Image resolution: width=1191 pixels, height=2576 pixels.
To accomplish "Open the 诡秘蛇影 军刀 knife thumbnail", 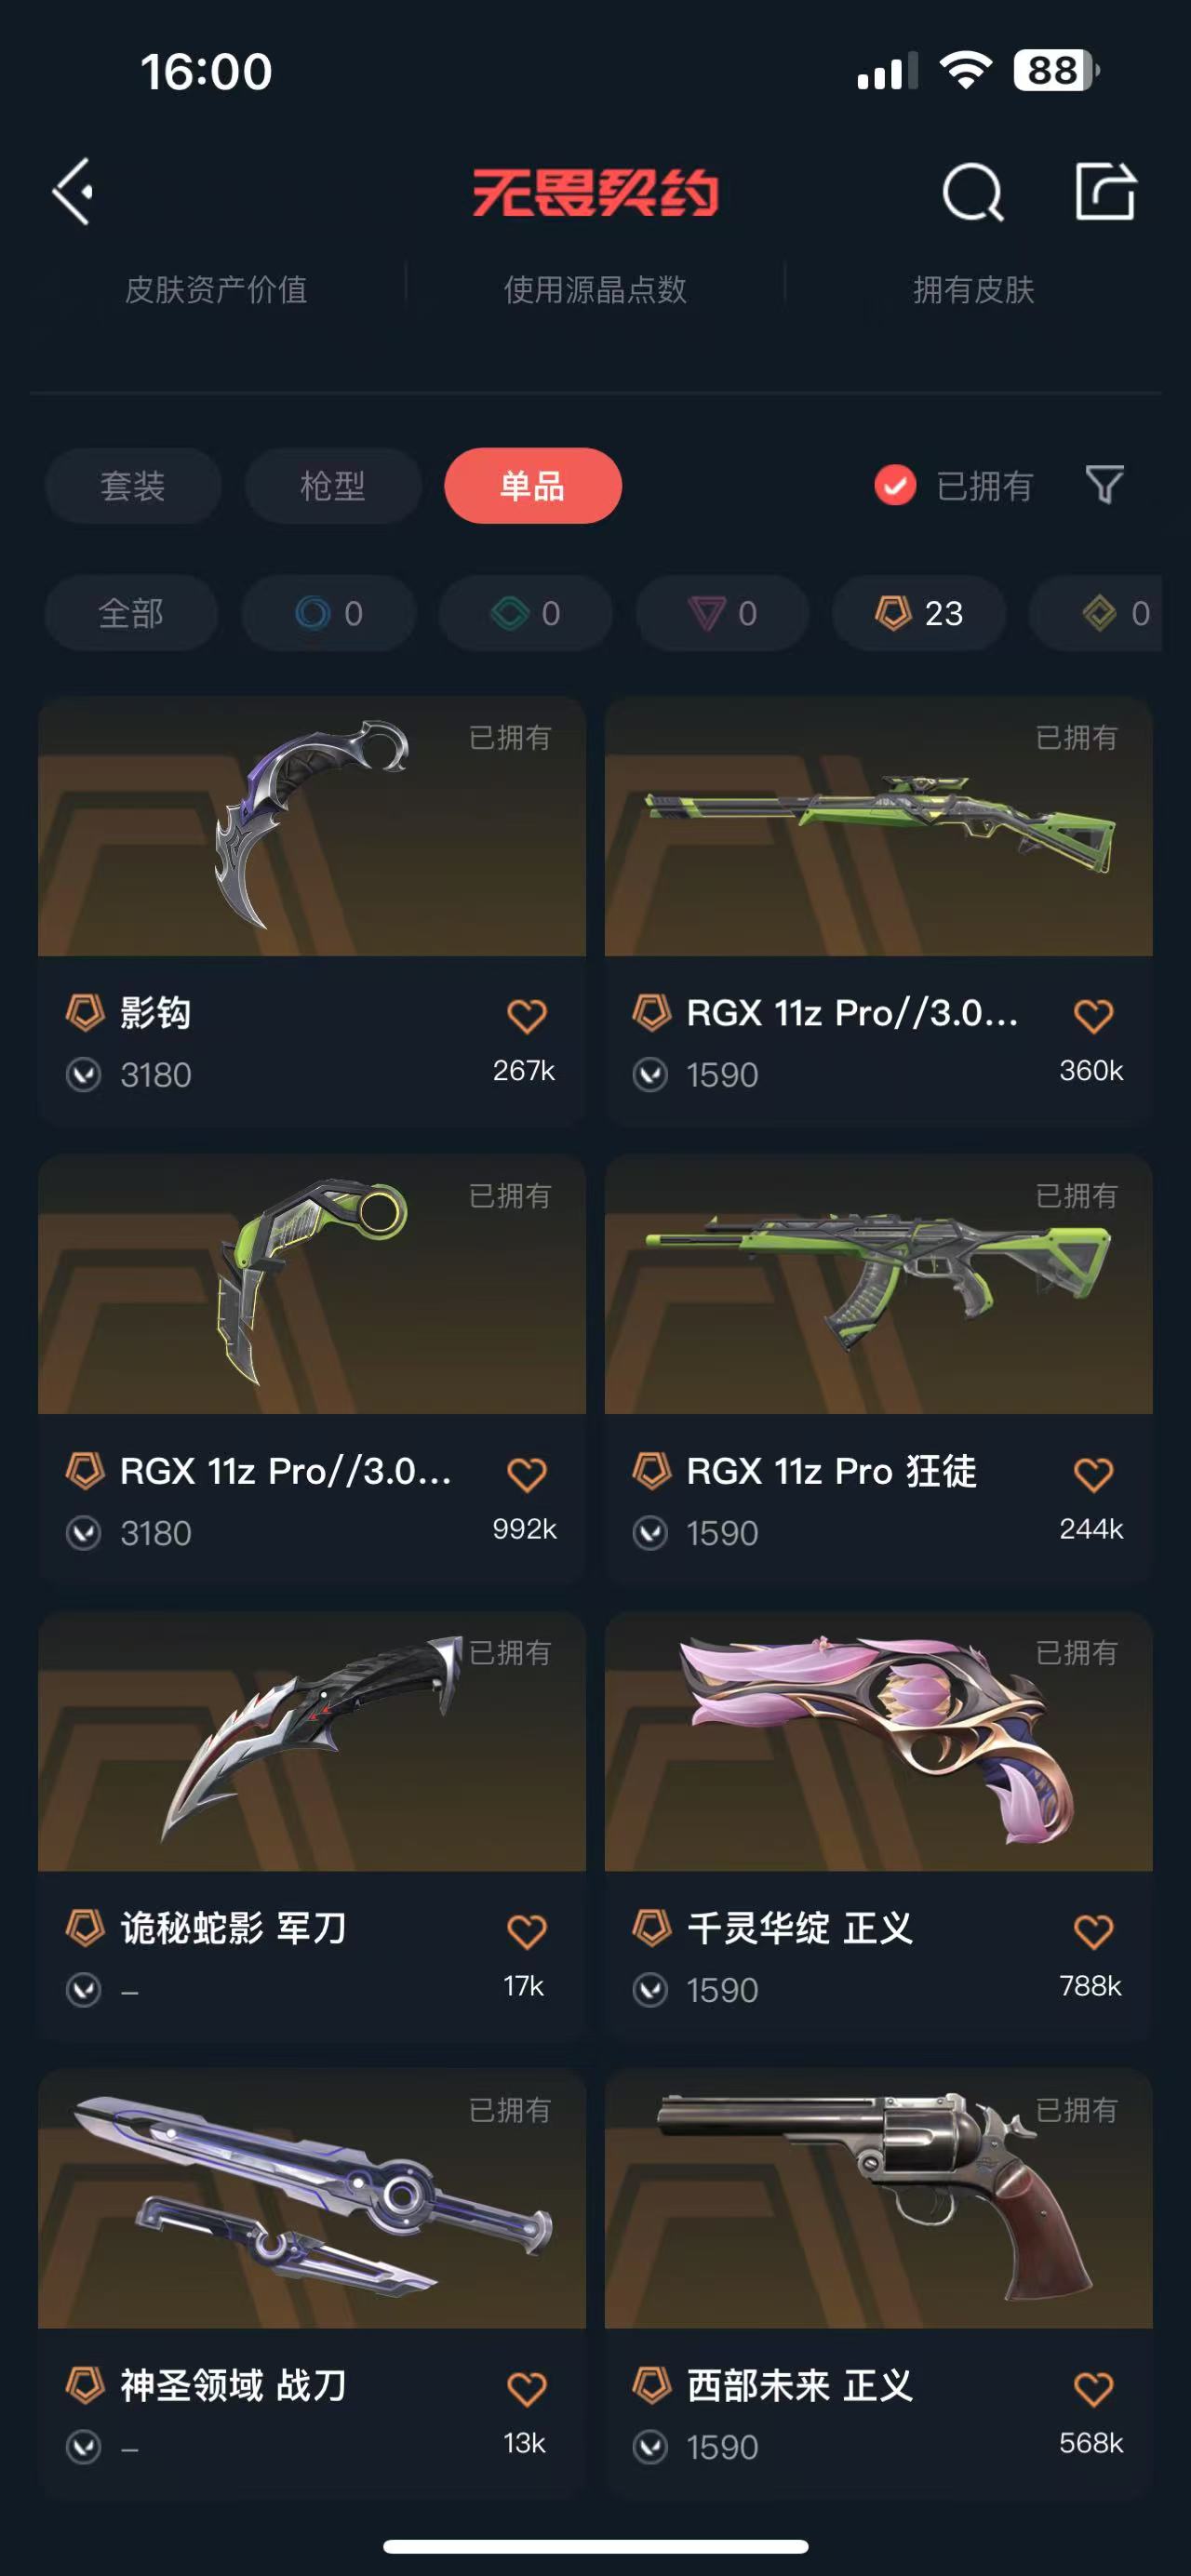I will pos(312,1741).
